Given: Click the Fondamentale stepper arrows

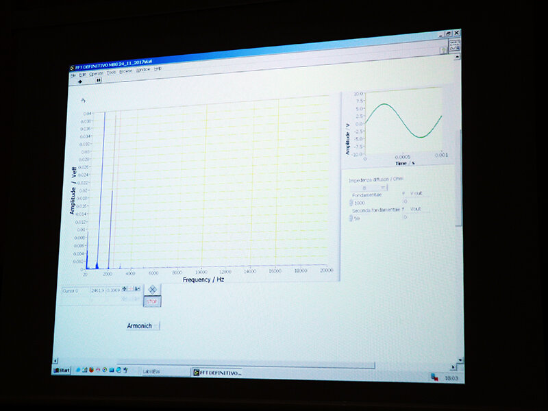Looking at the screenshot, I should tap(351, 203).
